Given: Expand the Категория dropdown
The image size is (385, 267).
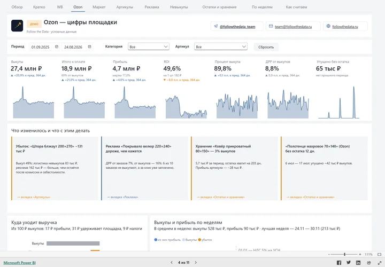Looking at the screenshot, I should (x=149, y=46).
